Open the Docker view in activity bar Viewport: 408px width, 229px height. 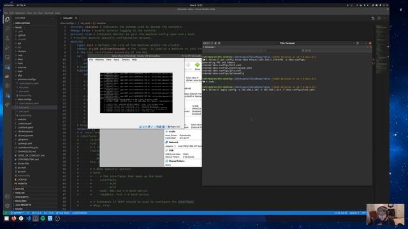coord(7,76)
